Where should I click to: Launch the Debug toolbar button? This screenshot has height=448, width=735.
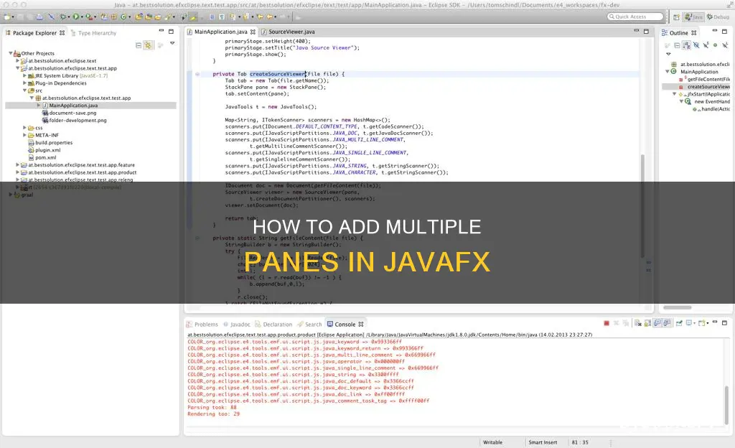click(63, 17)
